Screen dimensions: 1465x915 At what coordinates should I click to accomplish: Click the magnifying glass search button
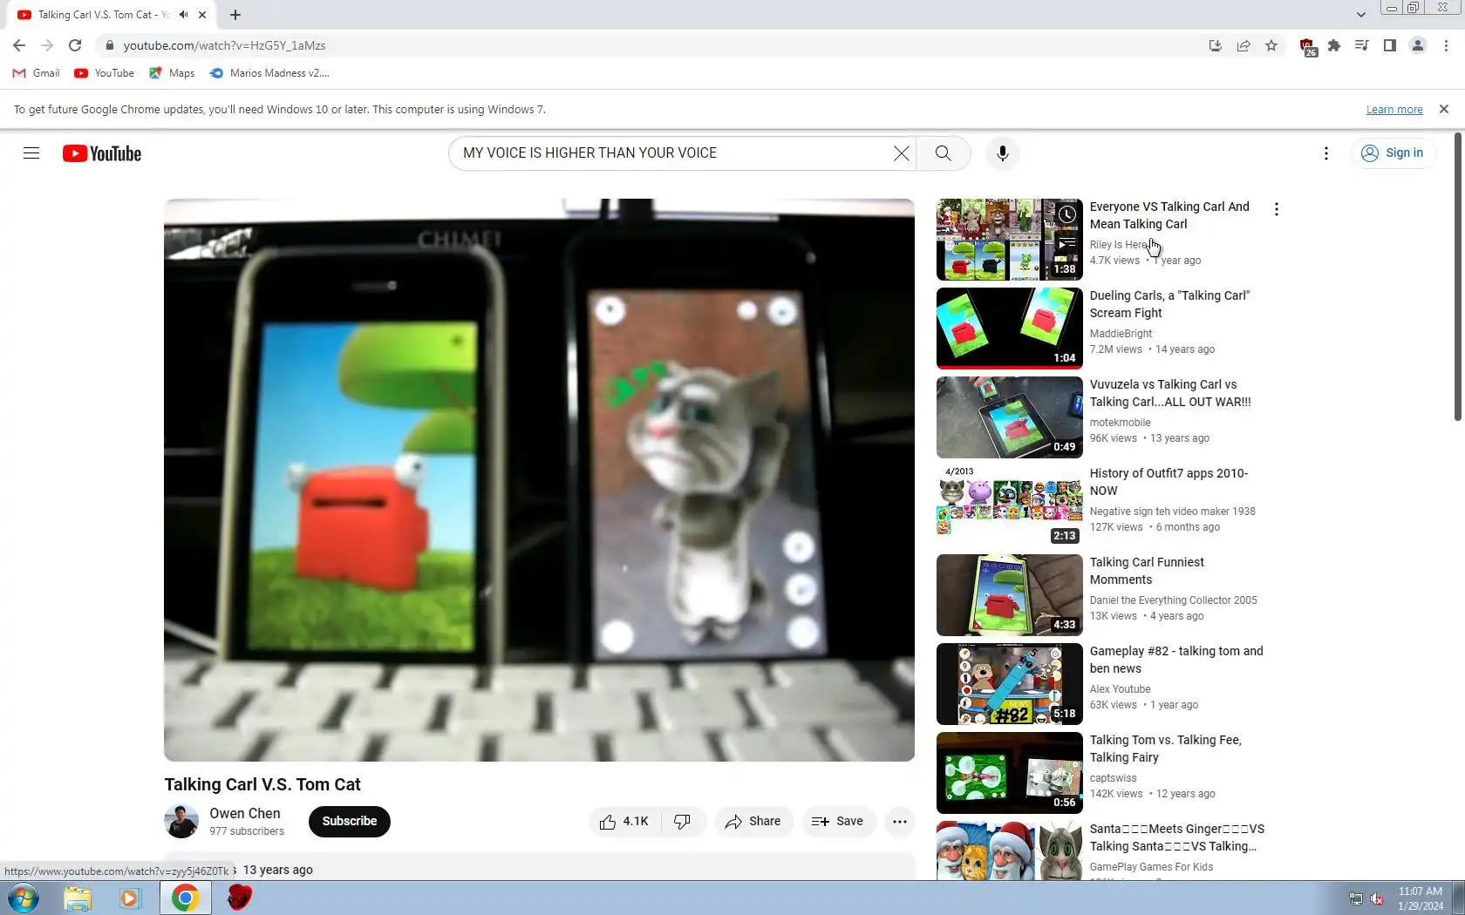[944, 153]
